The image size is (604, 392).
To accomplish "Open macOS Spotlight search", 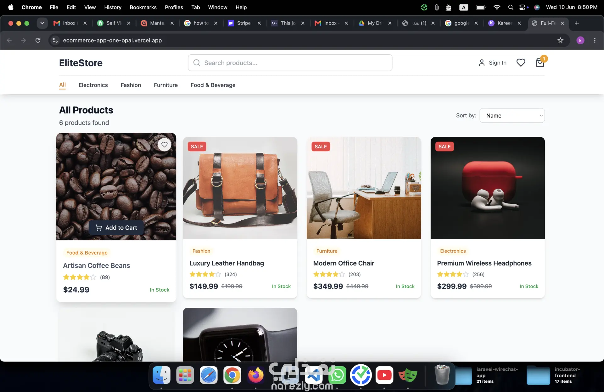I will (511, 7).
